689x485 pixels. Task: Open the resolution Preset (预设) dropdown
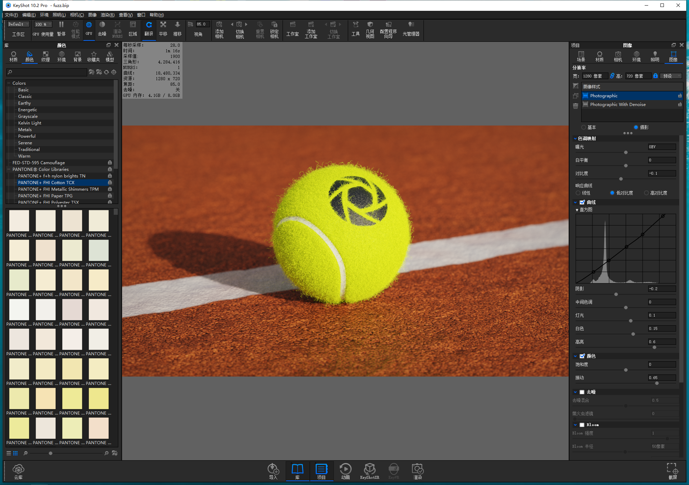coord(671,76)
